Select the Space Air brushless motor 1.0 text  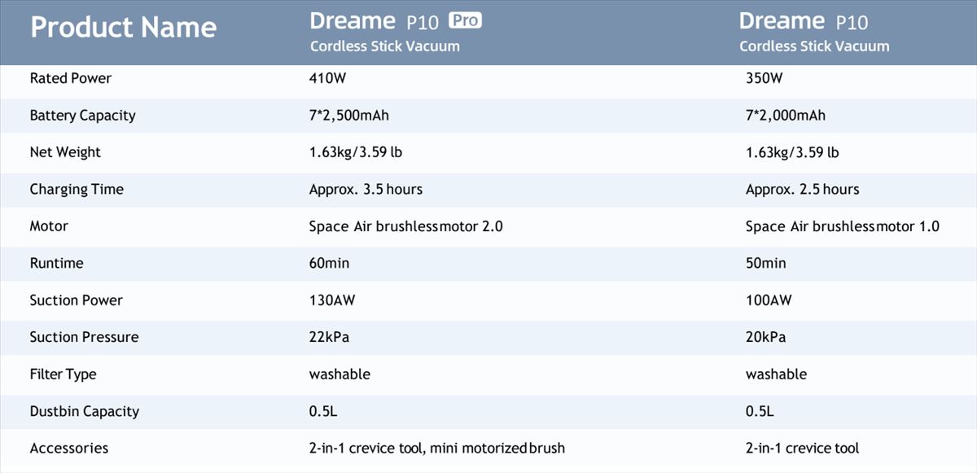point(842,226)
